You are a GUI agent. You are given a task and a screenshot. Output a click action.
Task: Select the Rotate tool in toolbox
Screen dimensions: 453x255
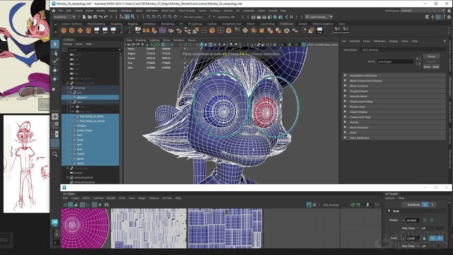pos(55,79)
